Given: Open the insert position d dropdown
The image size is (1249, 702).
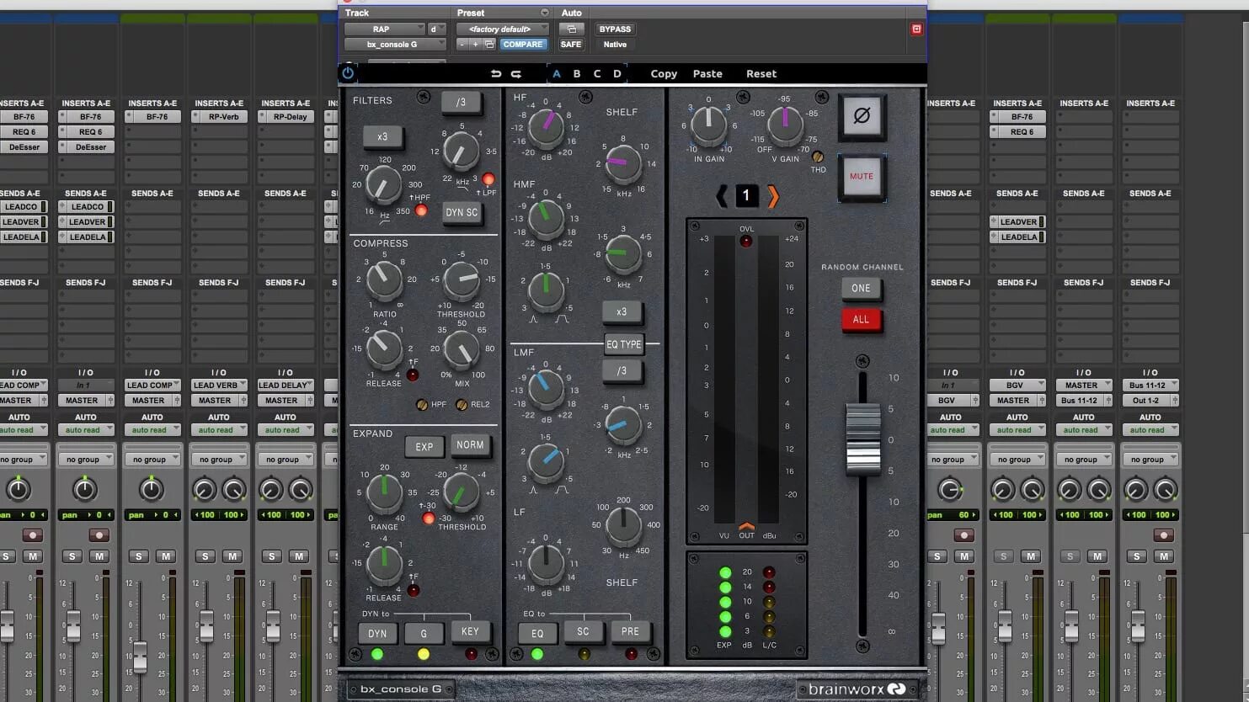Looking at the screenshot, I should coord(436,29).
